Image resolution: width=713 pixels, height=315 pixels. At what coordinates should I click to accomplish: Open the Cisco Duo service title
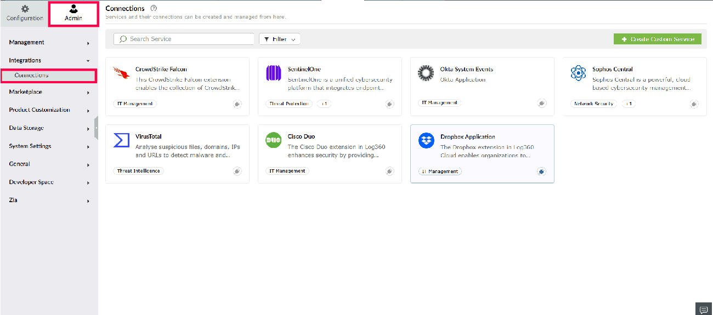pos(302,137)
